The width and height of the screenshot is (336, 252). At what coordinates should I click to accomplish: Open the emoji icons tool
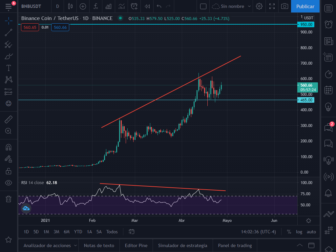coord(8,103)
